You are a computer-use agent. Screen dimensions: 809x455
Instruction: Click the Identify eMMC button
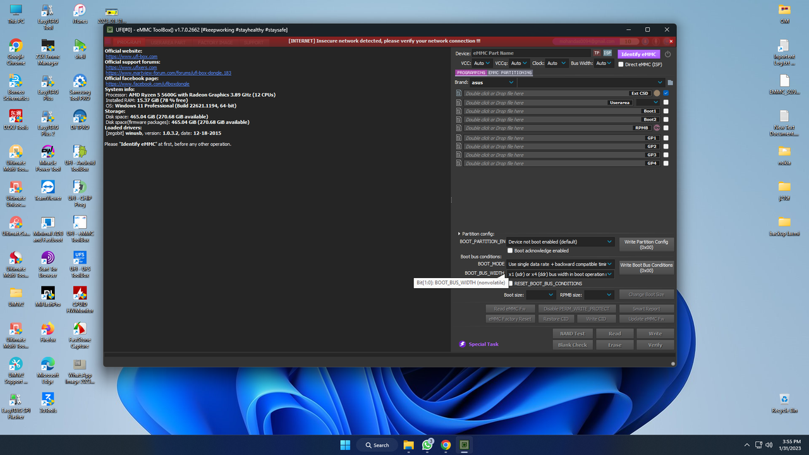(x=639, y=54)
